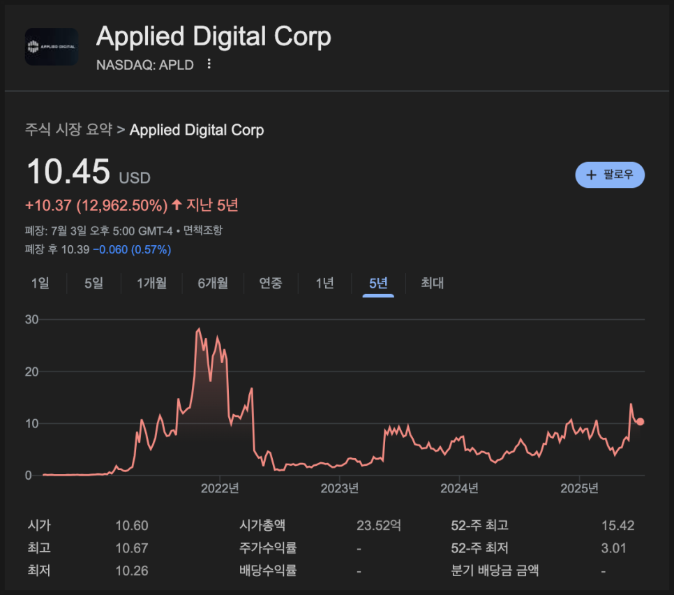Switch to the 1개월 range tab
This screenshot has height=595, width=674.
pos(151,283)
